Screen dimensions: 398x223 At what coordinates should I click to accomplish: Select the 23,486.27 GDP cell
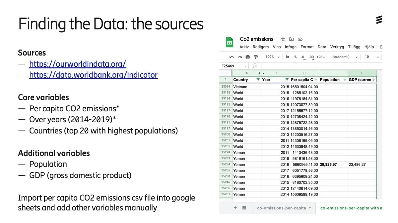tap(362, 165)
